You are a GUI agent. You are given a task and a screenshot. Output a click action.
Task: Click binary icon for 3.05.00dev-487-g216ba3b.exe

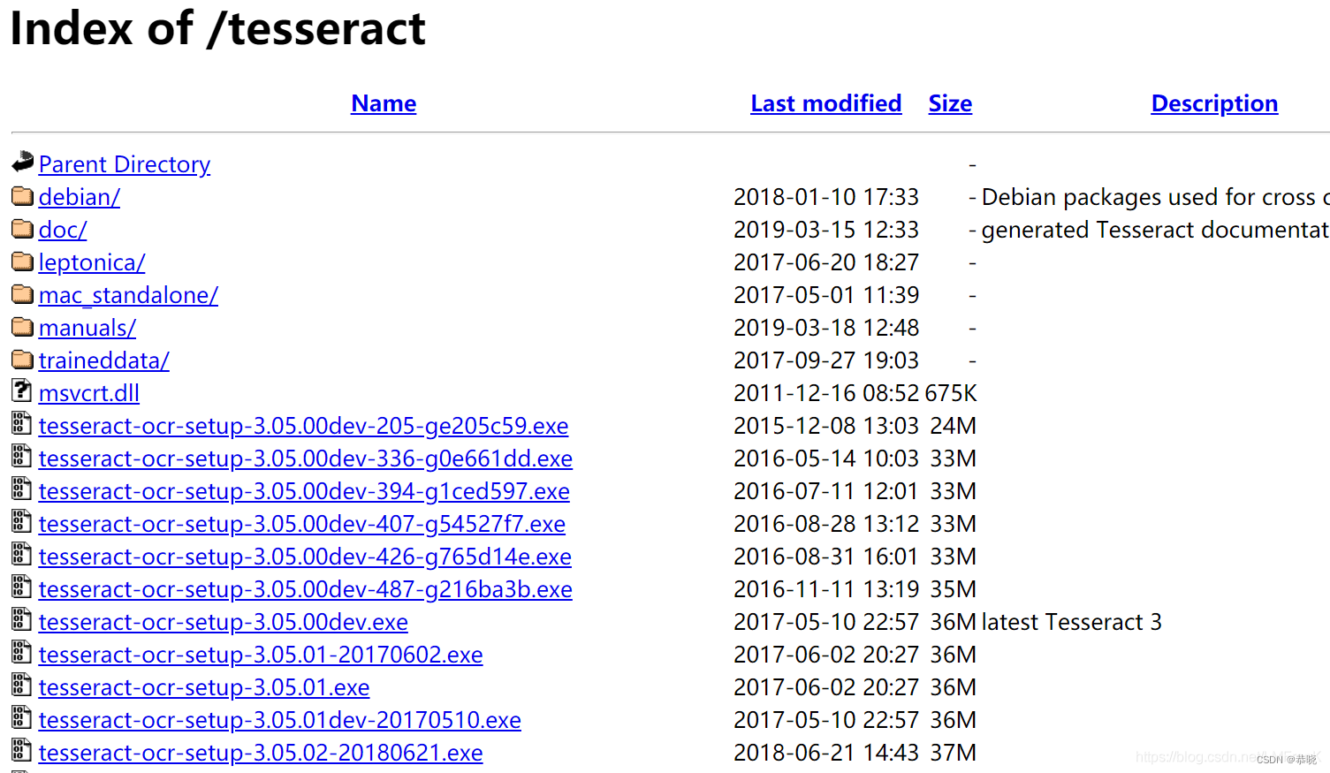tap(21, 586)
